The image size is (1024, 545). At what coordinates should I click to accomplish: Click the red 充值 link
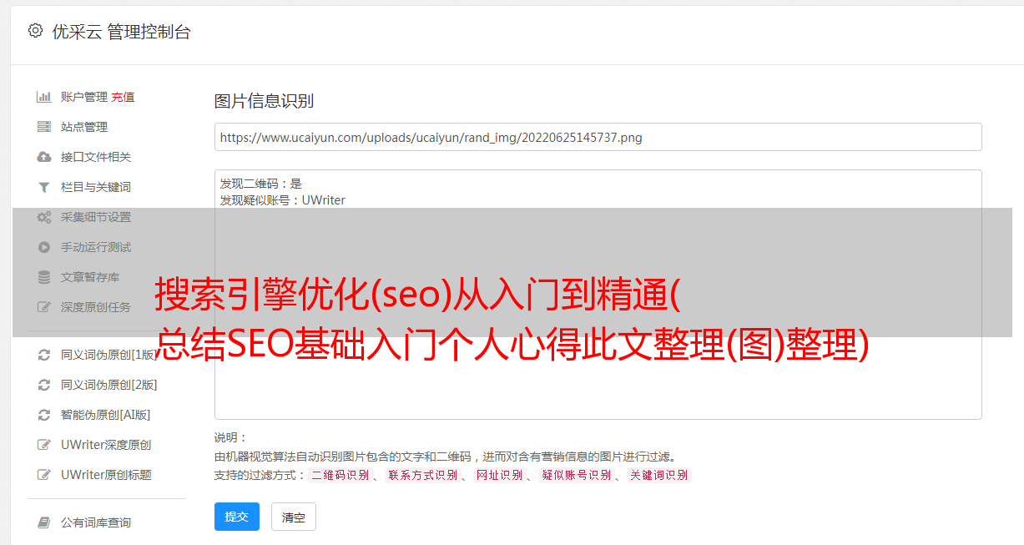123,97
